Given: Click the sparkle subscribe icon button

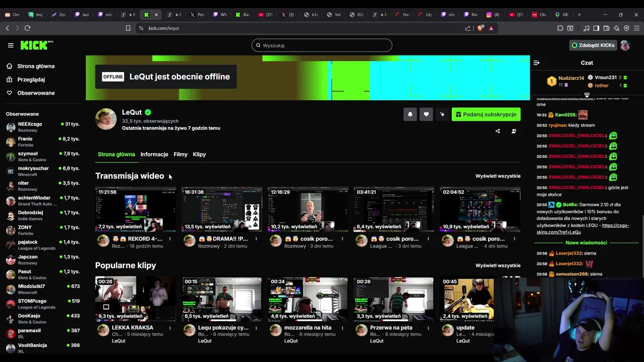Looking at the screenshot, I should [442, 115].
